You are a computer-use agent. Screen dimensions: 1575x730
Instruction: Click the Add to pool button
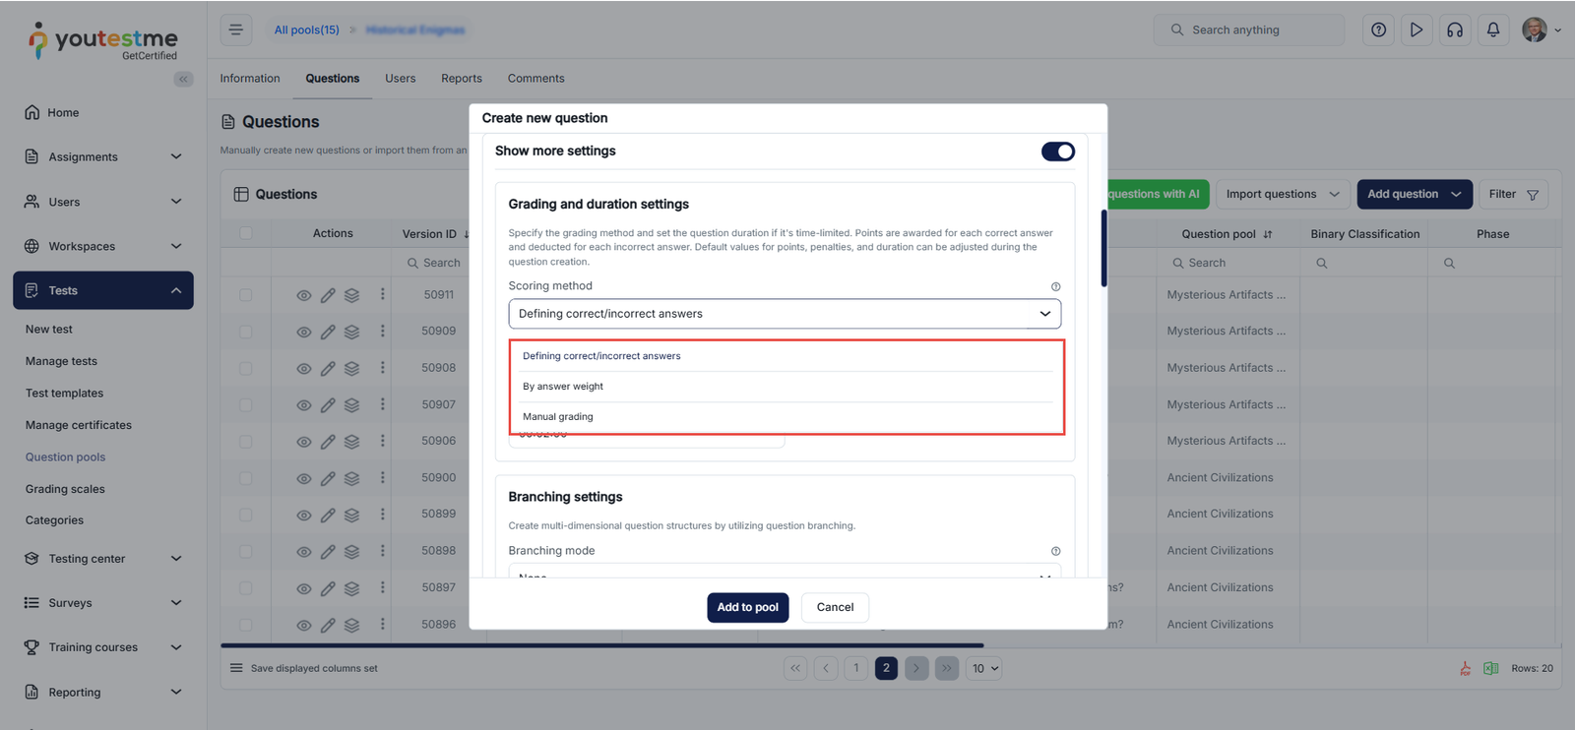click(x=747, y=607)
